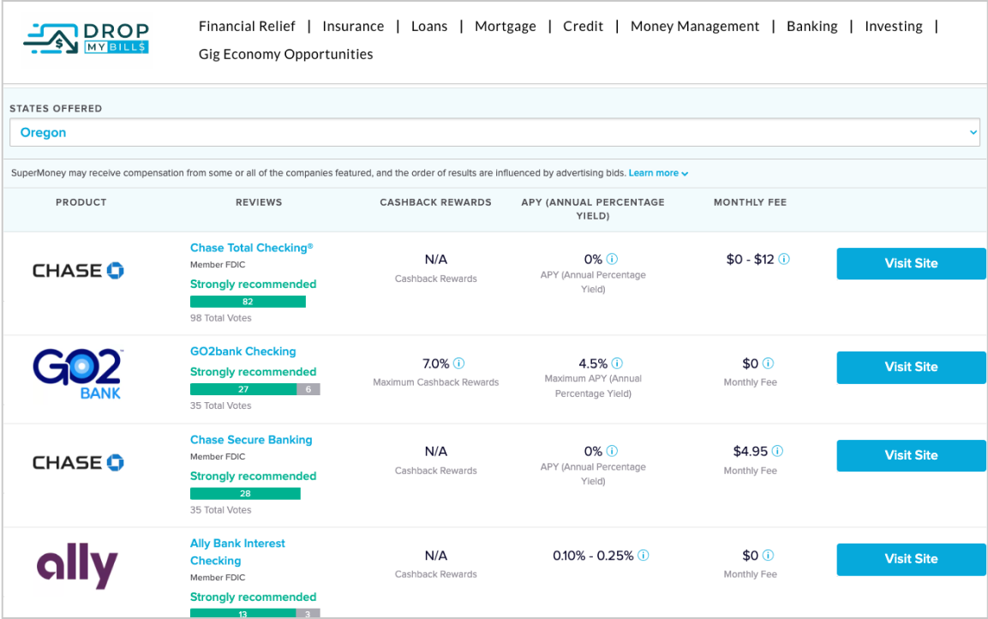The image size is (988, 619).
Task: Click the Drop My Bills logo
Action: (x=86, y=39)
